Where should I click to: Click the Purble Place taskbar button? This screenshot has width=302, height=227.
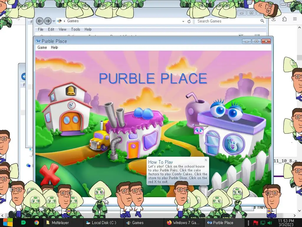(x=224, y=223)
